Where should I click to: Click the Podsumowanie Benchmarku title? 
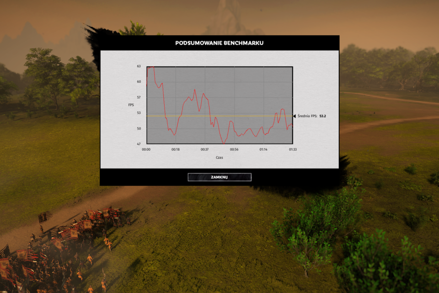click(219, 43)
